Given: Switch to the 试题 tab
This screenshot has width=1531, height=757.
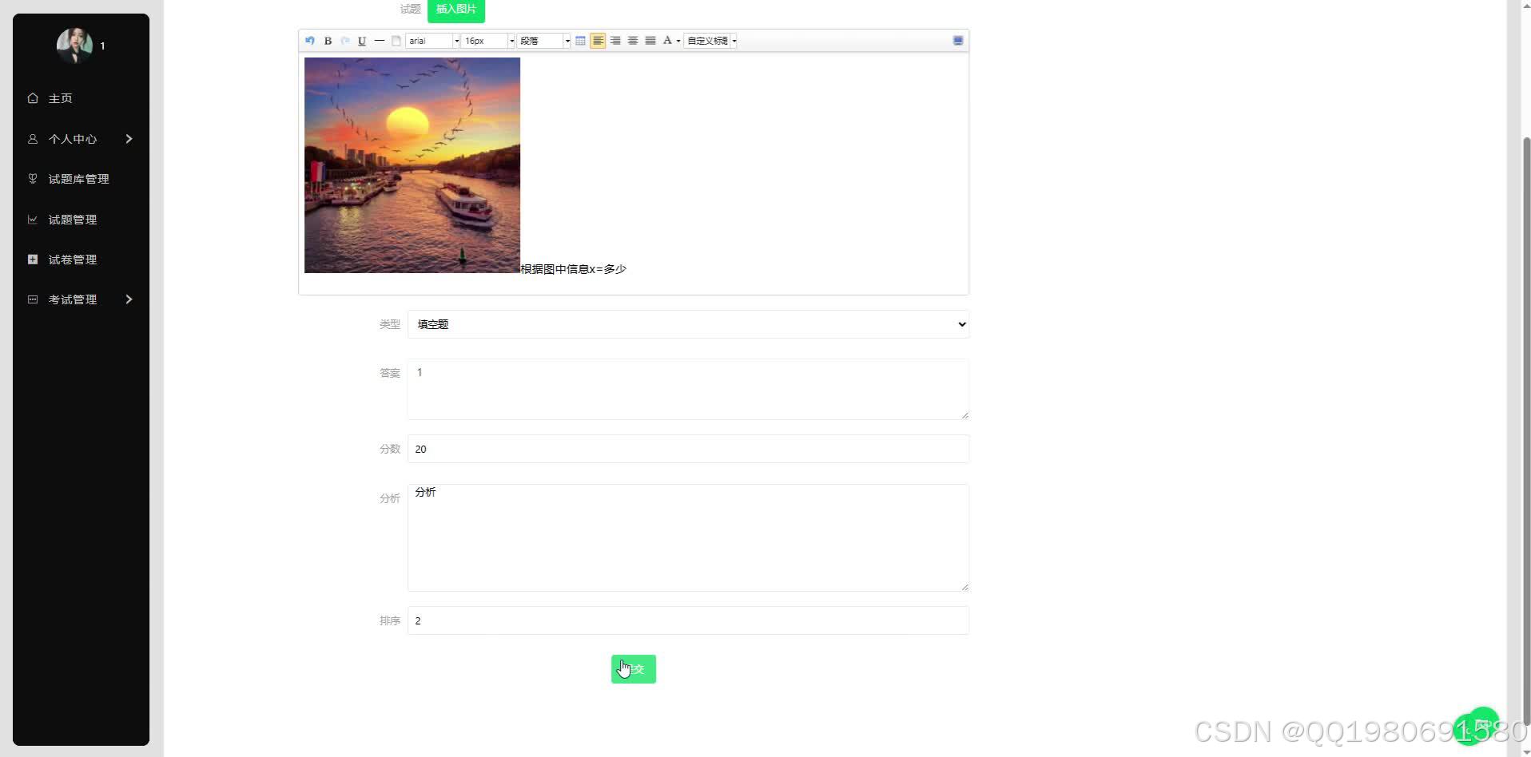Looking at the screenshot, I should tap(410, 9).
